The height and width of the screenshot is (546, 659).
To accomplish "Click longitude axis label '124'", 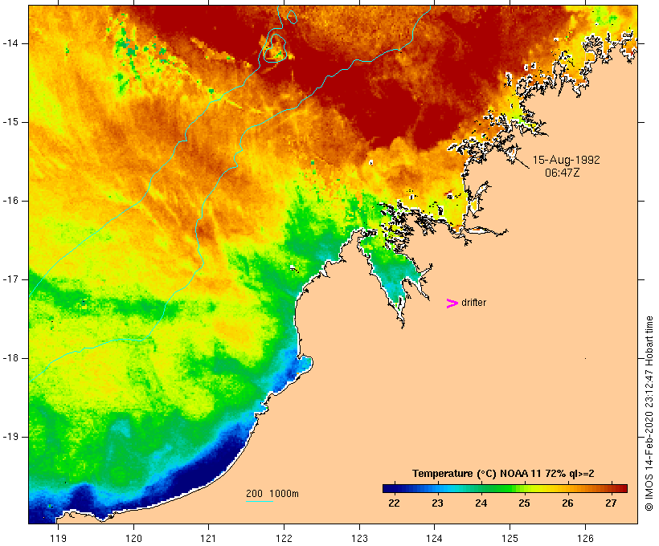I will [x=434, y=539].
